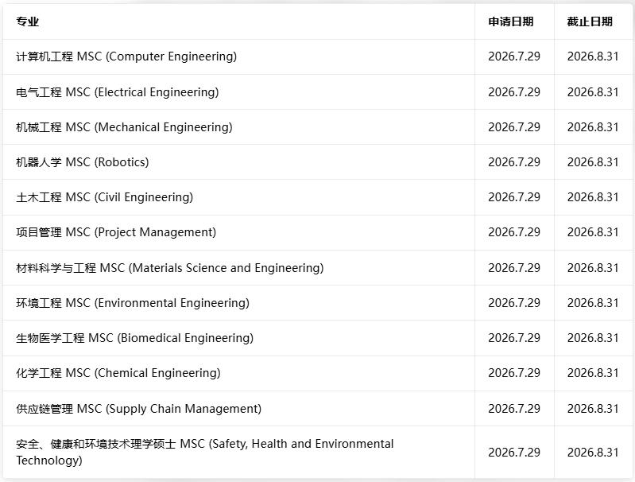Select the Supply Chain Management MSC program name
This screenshot has height=482, width=635.
pos(138,409)
